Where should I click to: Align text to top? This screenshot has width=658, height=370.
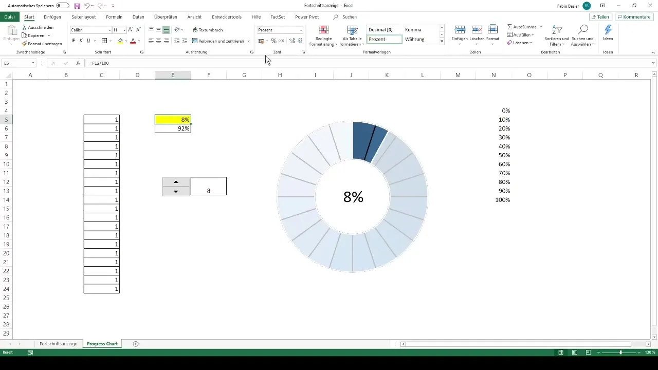click(151, 30)
